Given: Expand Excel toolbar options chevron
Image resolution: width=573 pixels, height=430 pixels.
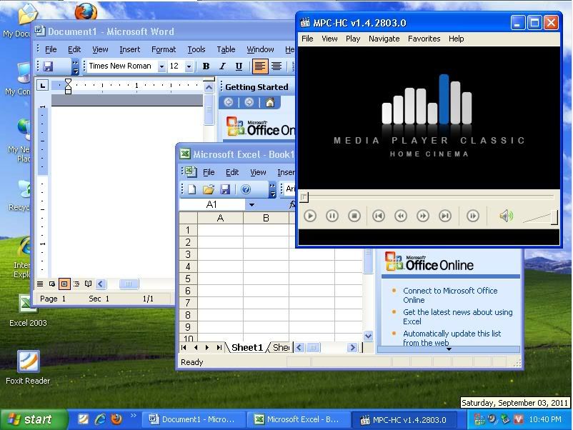Looking at the screenshot, I should tap(273, 190).
